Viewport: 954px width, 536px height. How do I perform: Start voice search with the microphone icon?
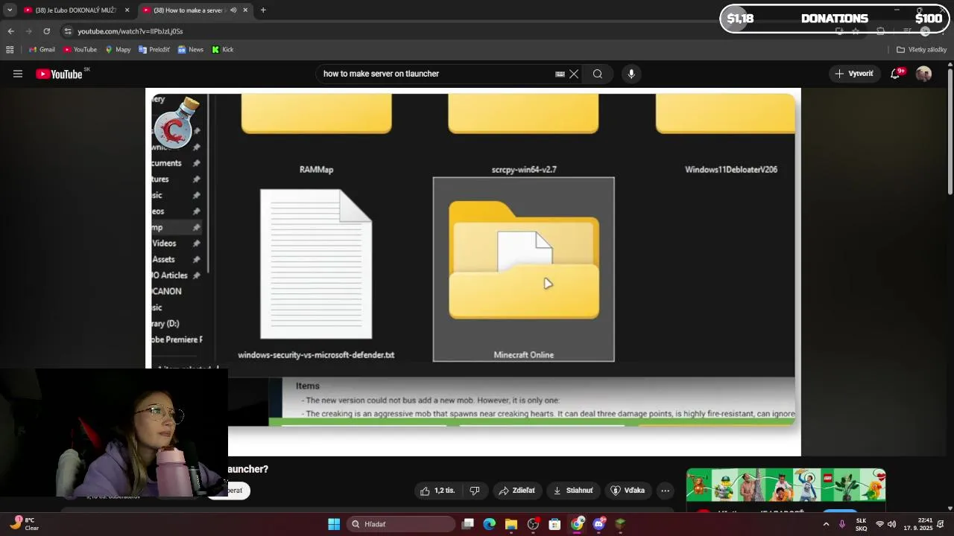(631, 74)
